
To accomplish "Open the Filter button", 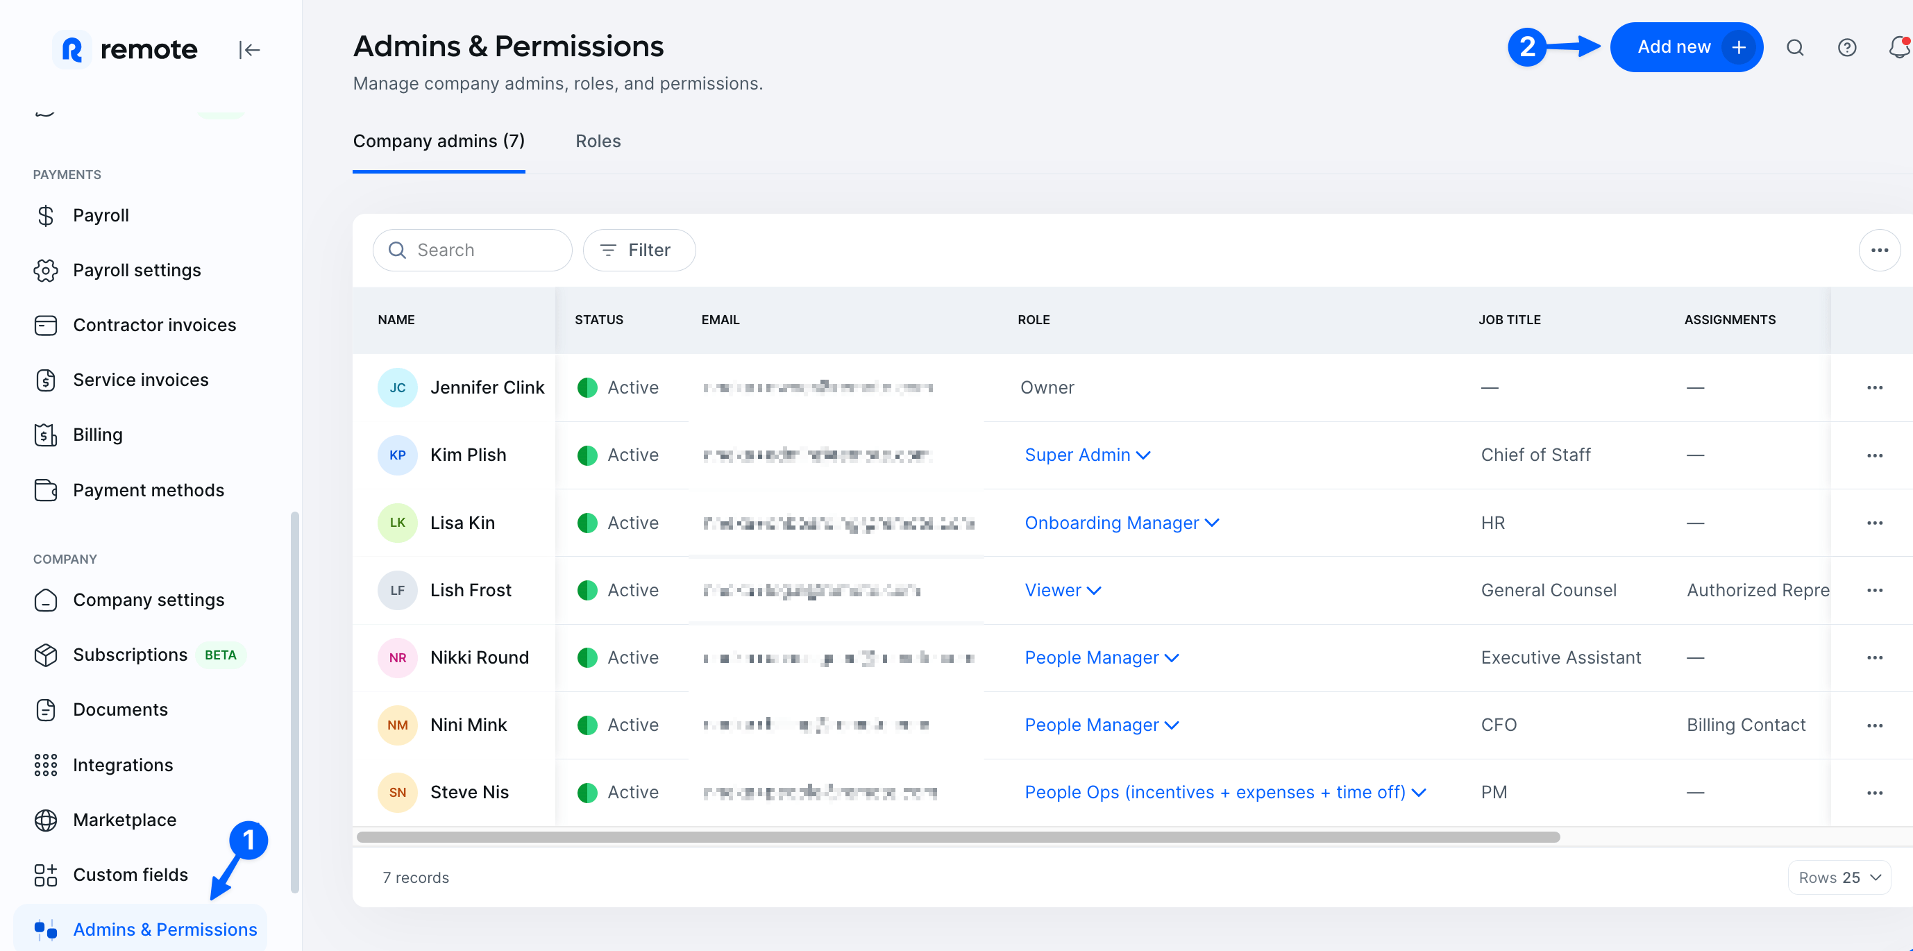I will click(x=639, y=250).
